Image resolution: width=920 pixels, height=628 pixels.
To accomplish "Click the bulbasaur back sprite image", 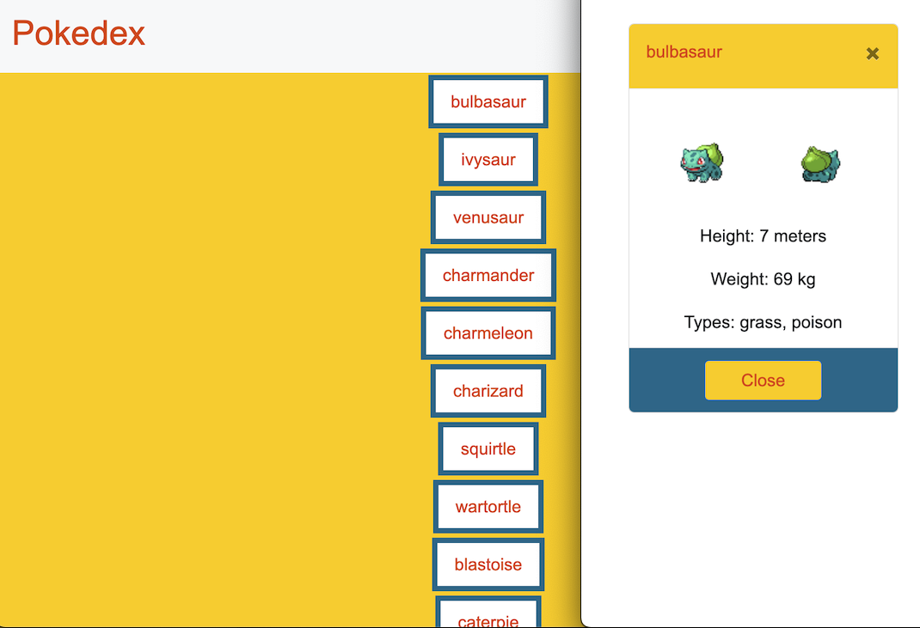I will click(820, 164).
